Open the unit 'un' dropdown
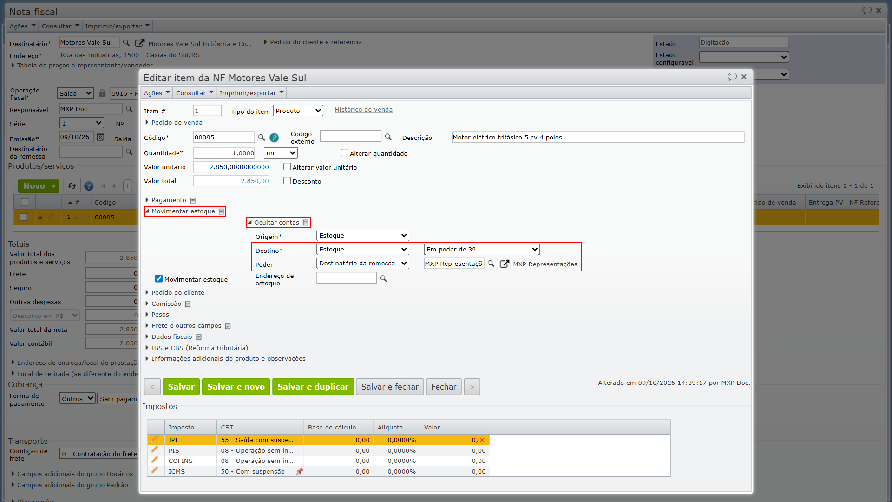Viewport: 892px width, 502px height. (281, 153)
